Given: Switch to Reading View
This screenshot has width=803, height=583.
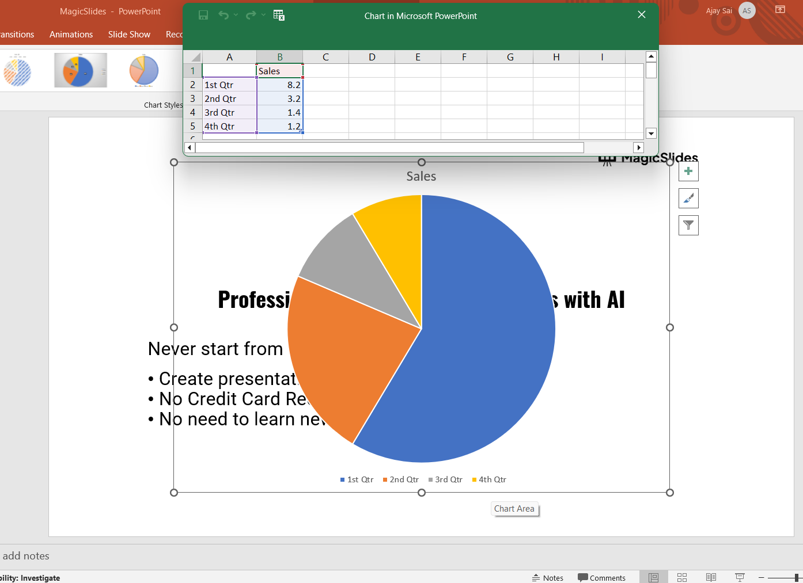Looking at the screenshot, I should (x=711, y=577).
